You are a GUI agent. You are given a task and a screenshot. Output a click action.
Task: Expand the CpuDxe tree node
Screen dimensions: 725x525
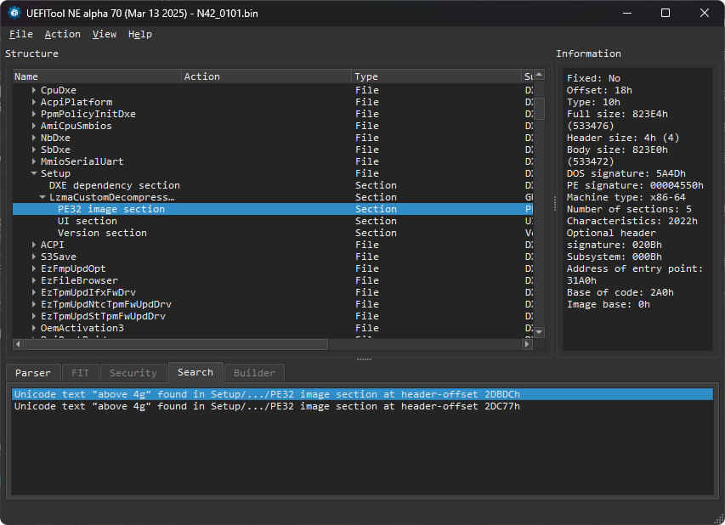(x=34, y=90)
